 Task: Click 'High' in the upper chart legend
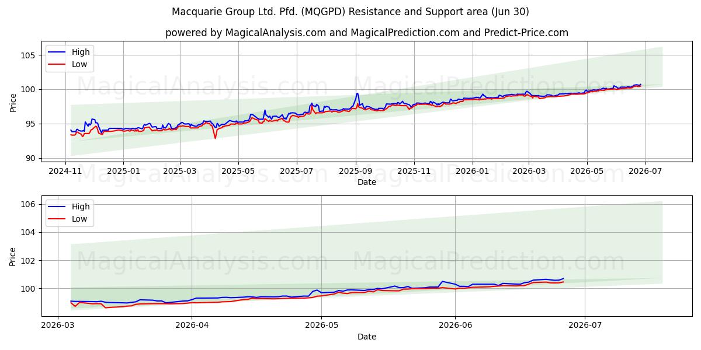coord(81,52)
